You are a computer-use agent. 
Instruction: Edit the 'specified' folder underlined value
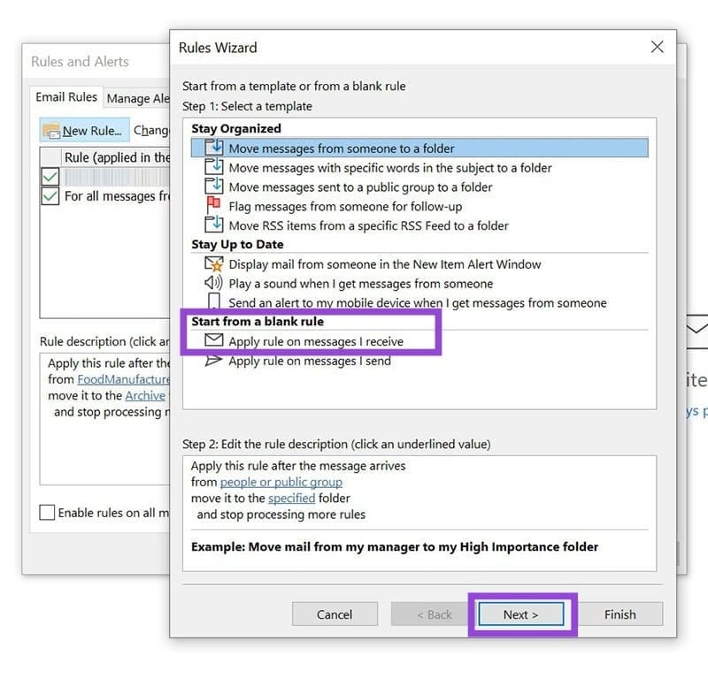(x=293, y=498)
